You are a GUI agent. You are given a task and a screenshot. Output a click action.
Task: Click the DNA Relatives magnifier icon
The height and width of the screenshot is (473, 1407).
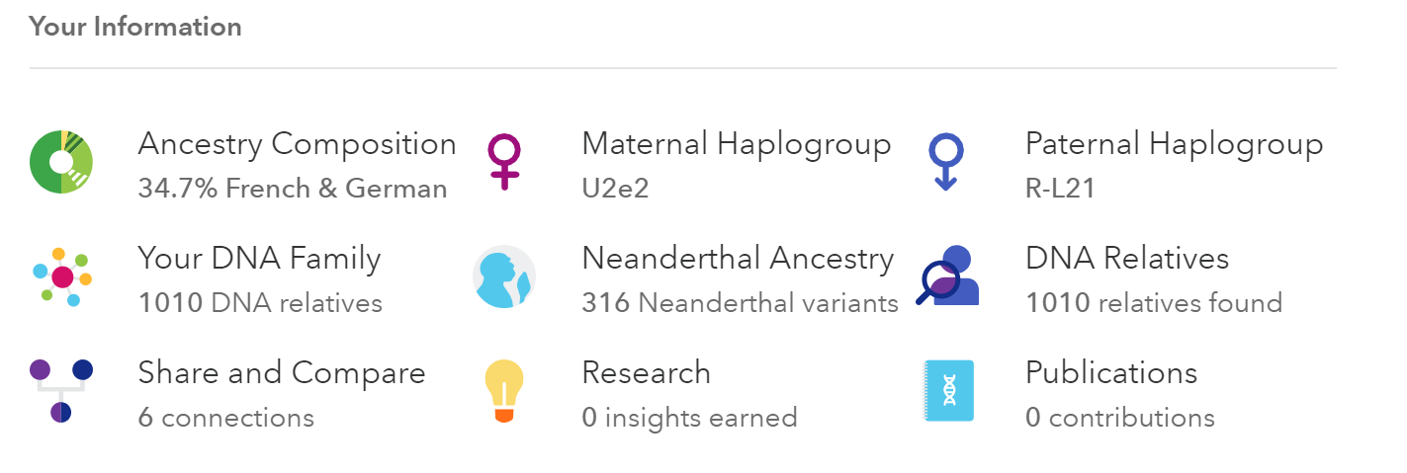point(947,276)
